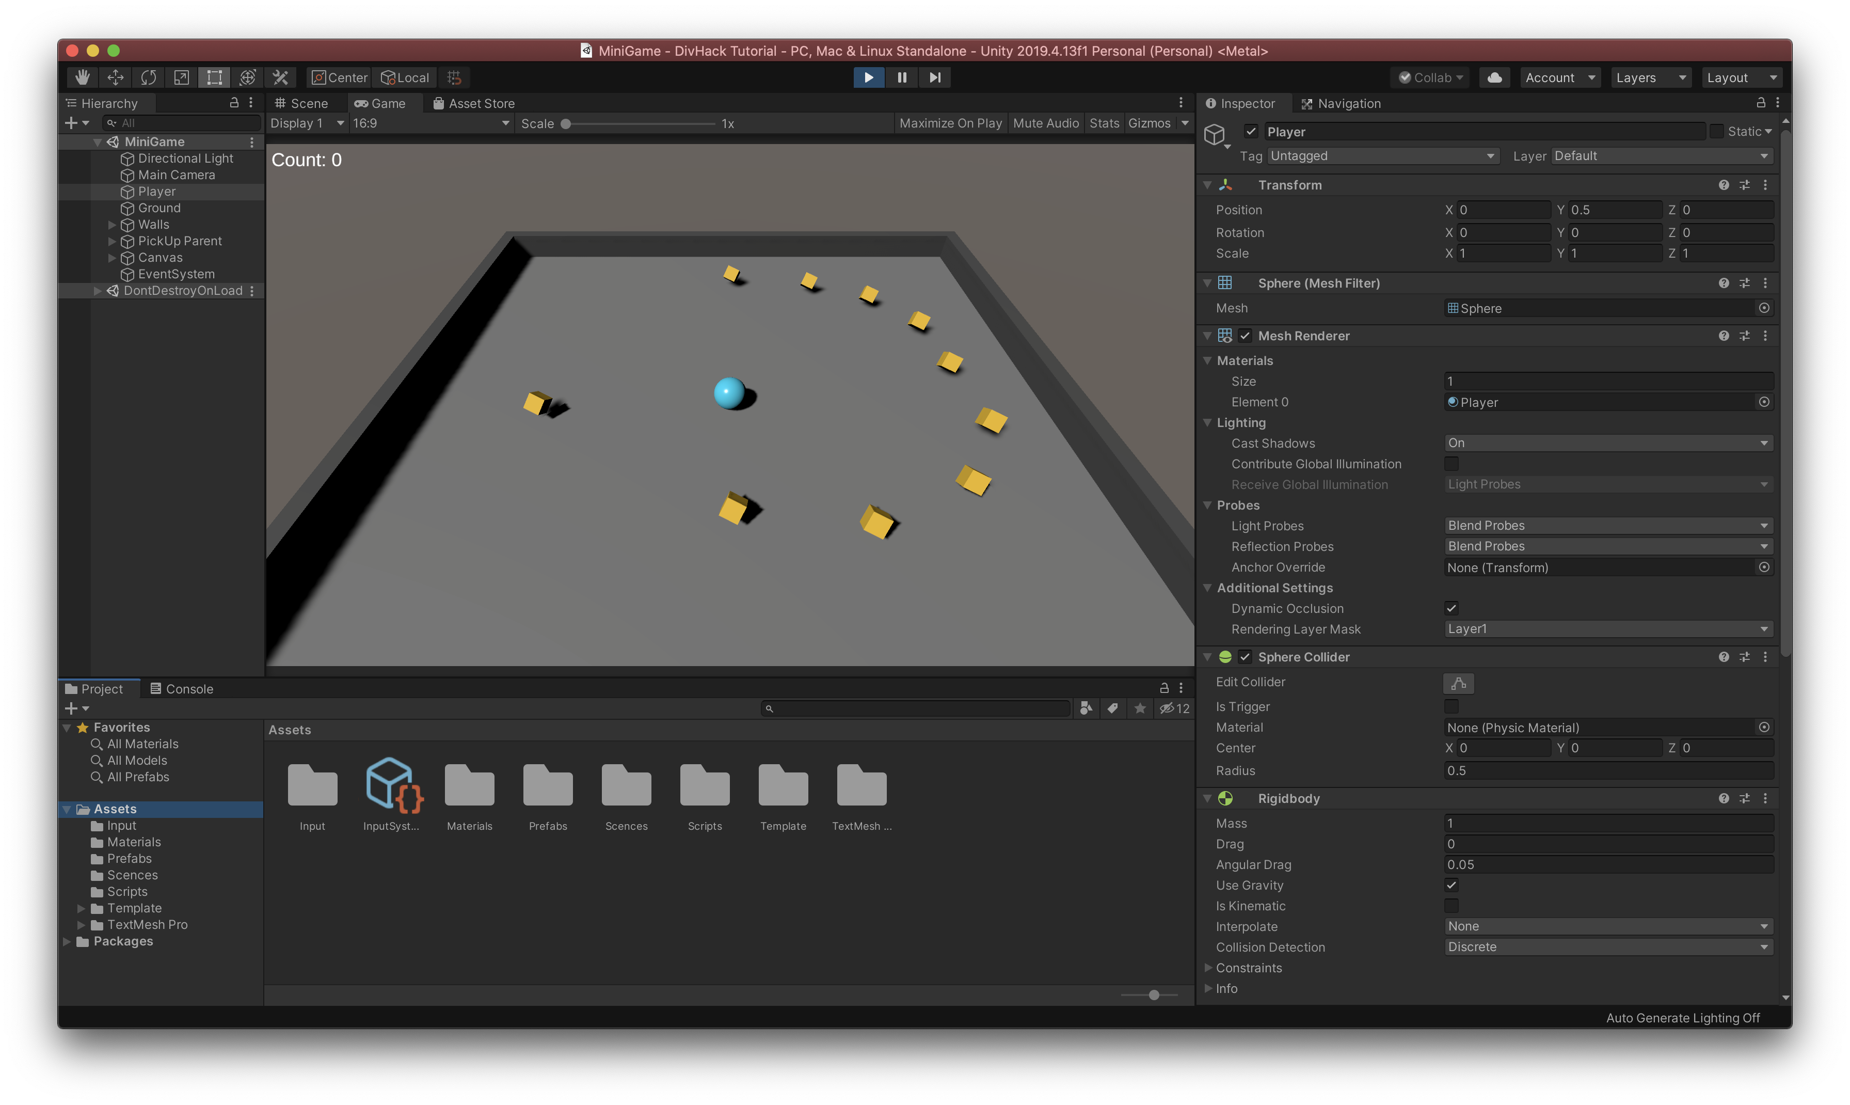The image size is (1850, 1105).
Task: Toggle the Mute Audio button
Action: pyautogui.click(x=1046, y=123)
